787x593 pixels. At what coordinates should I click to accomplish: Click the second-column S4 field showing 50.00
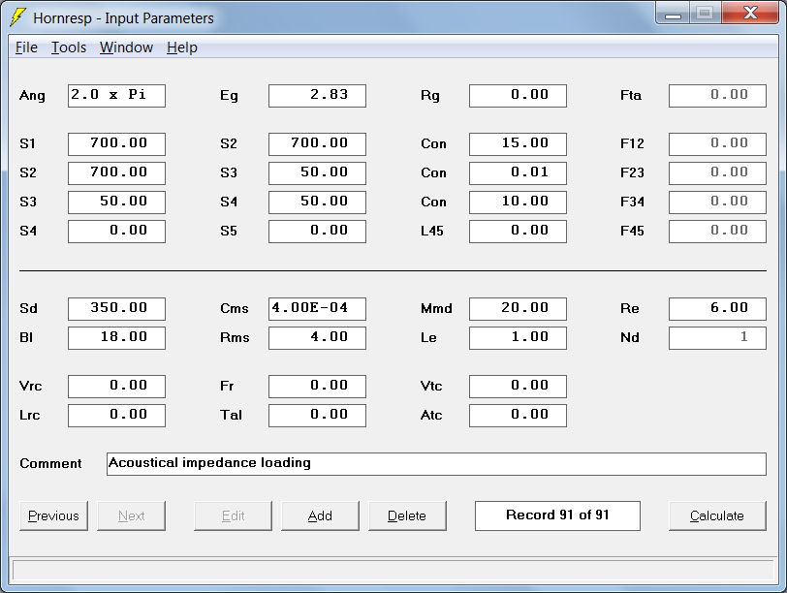tap(317, 203)
